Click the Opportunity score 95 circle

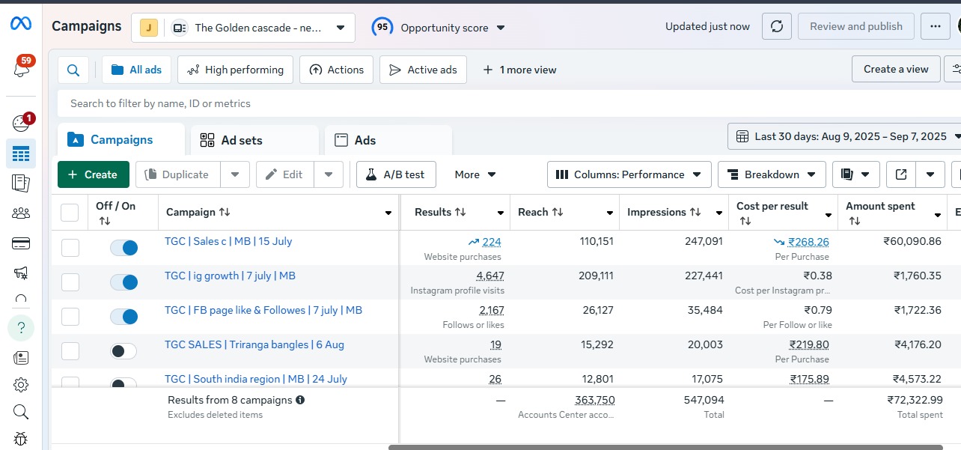382,27
